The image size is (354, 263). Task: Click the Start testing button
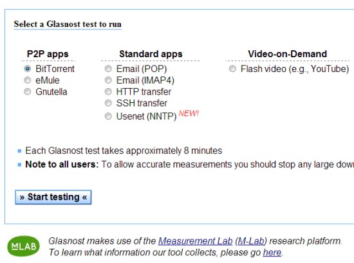[x=53, y=197]
